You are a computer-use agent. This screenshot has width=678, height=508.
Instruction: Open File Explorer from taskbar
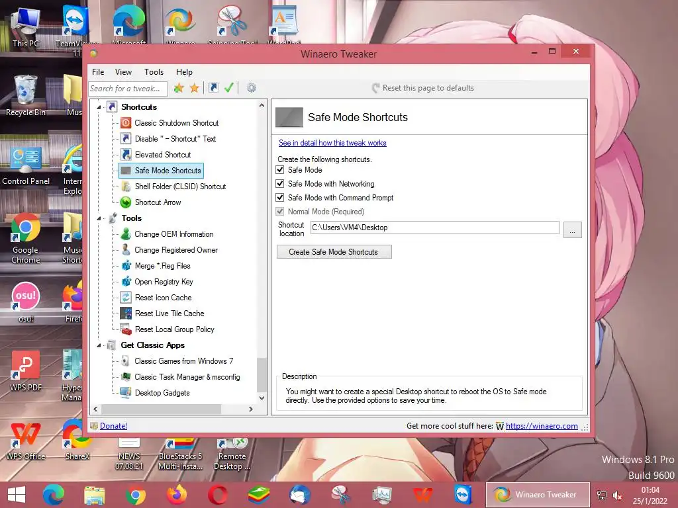94,495
